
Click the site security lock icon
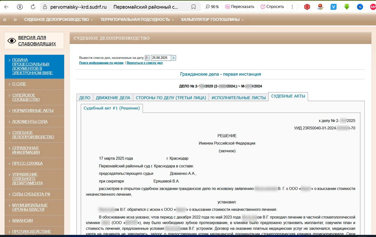45,7
